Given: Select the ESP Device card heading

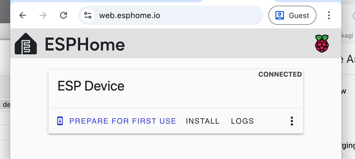Looking at the screenshot, I should click(91, 86).
